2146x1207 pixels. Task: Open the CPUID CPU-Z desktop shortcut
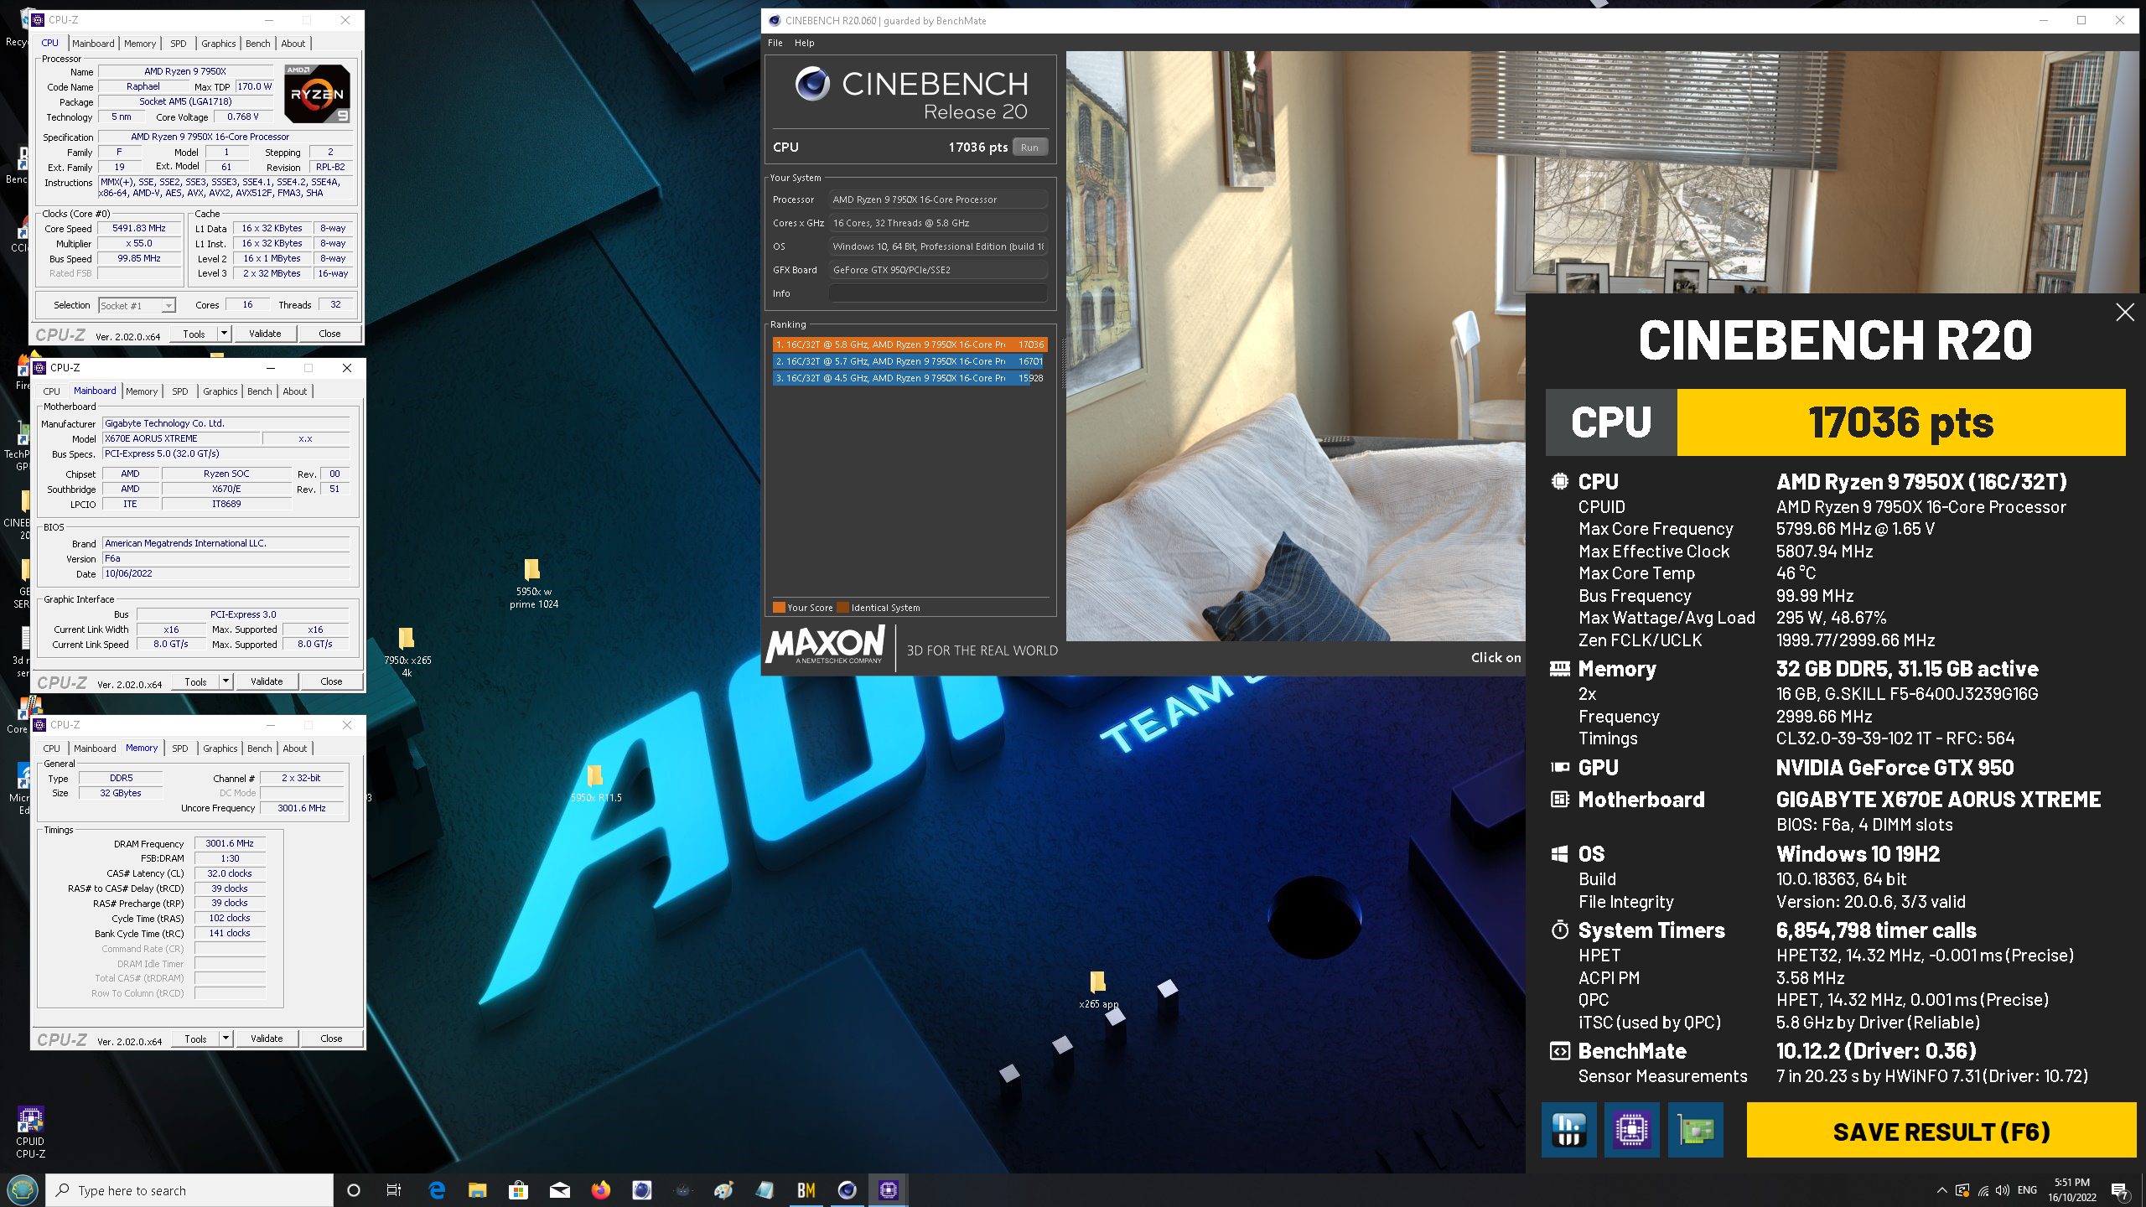tap(30, 1132)
